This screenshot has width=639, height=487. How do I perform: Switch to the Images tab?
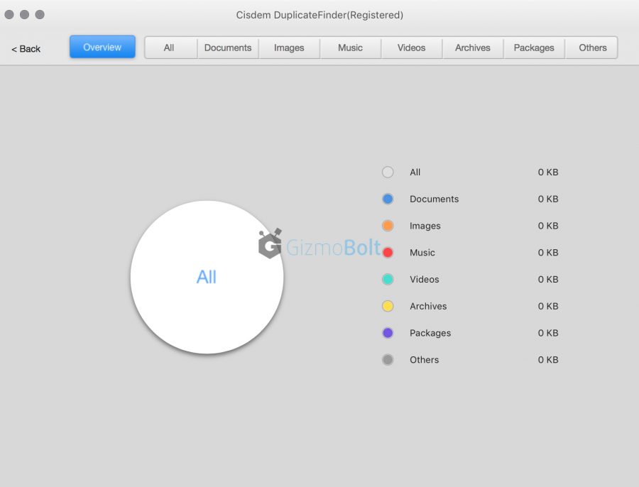pos(290,48)
